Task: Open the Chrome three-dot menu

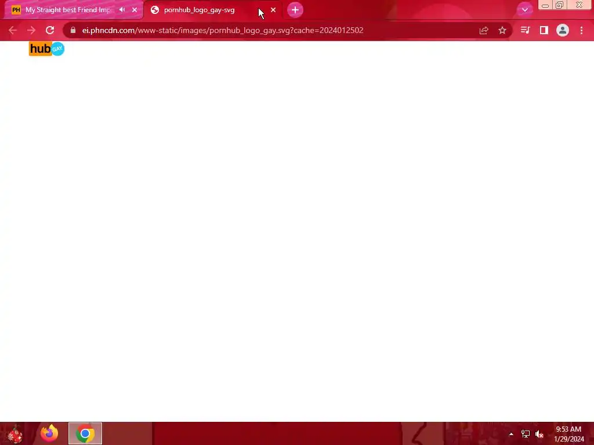Action: 581,30
